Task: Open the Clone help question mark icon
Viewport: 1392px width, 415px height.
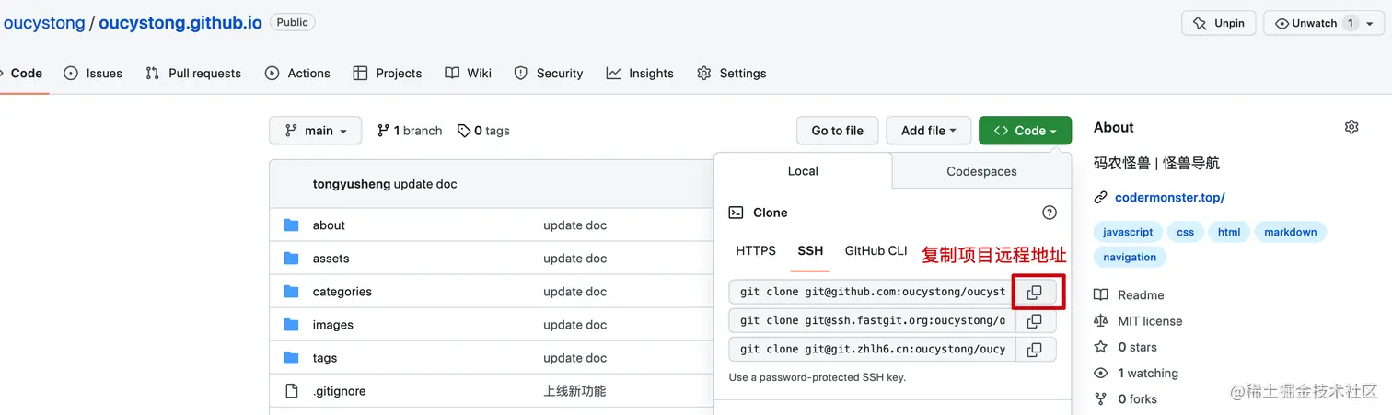Action: (x=1050, y=213)
